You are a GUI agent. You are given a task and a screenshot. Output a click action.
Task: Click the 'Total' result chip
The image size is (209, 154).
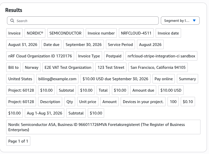point(103,90)
